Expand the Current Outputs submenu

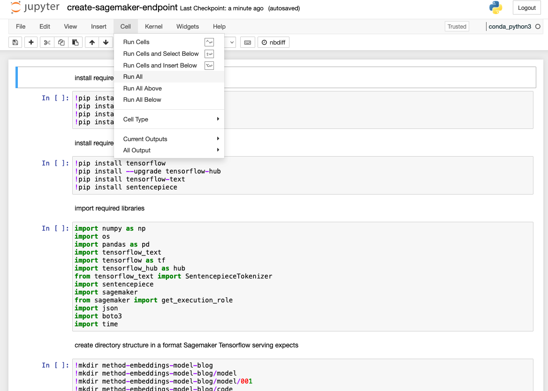click(169, 139)
